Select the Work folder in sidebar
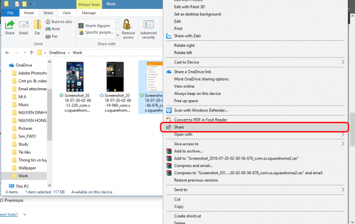 [x=24, y=176]
